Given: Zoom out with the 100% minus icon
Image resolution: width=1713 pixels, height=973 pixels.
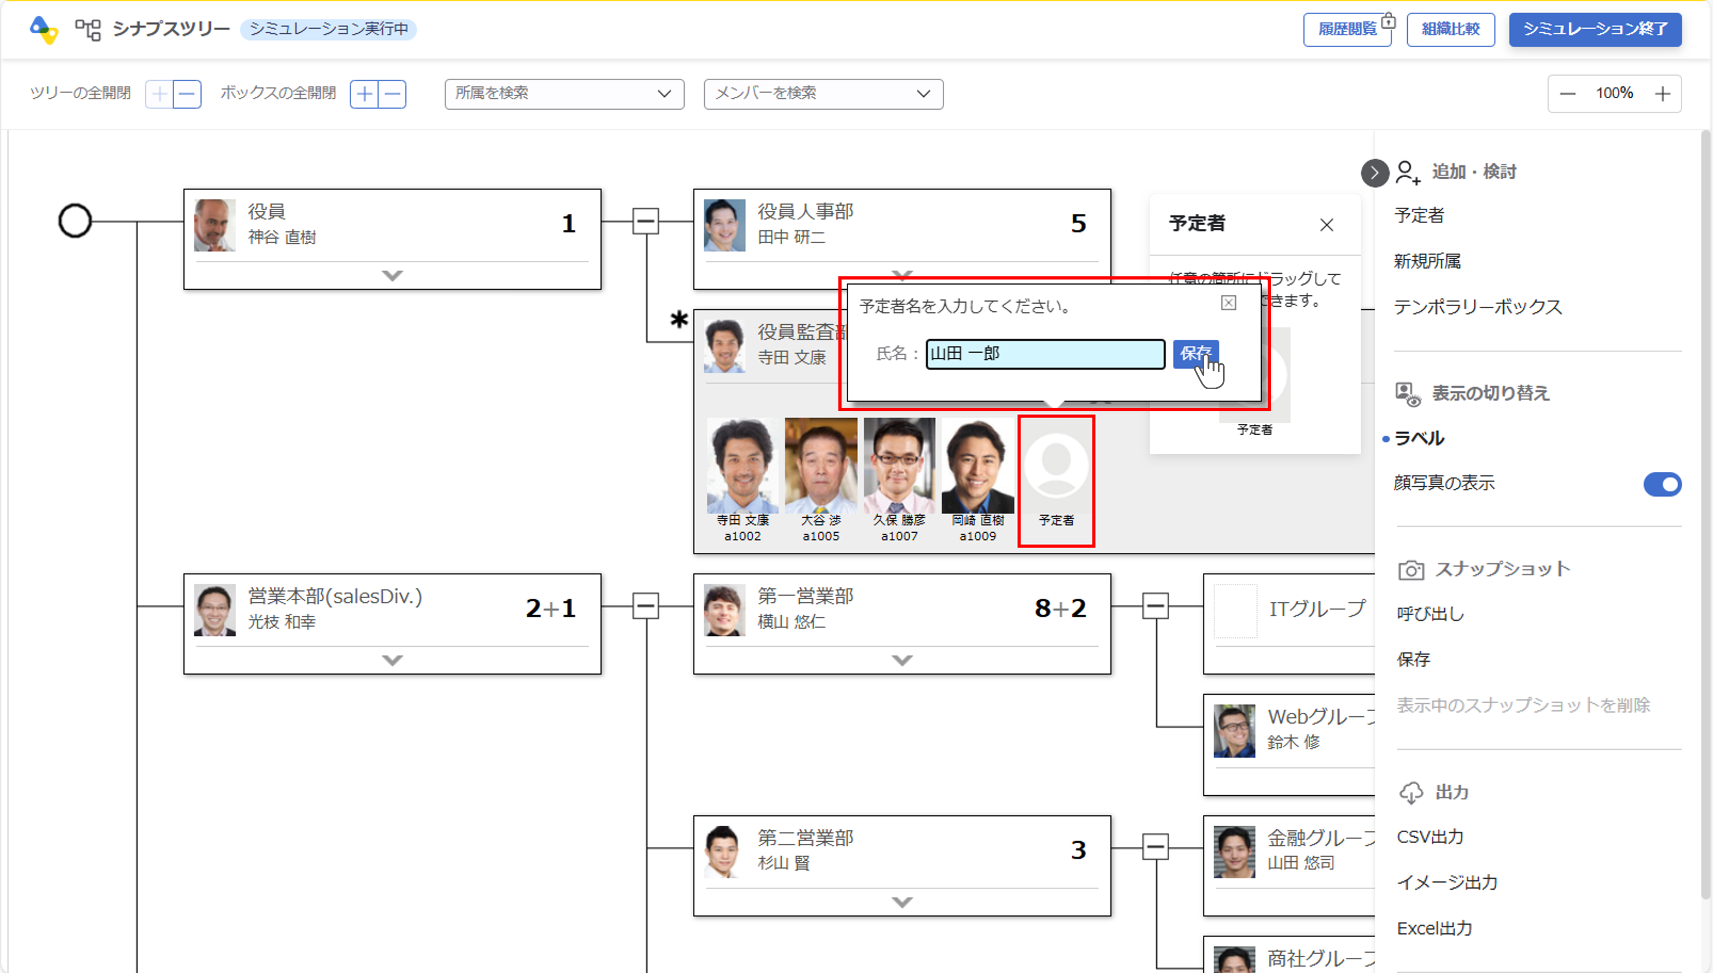Looking at the screenshot, I should [1568, 94].
